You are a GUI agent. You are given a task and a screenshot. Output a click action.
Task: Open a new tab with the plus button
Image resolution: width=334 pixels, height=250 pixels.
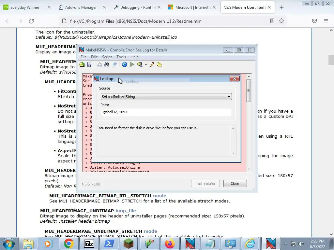point(281,7)
